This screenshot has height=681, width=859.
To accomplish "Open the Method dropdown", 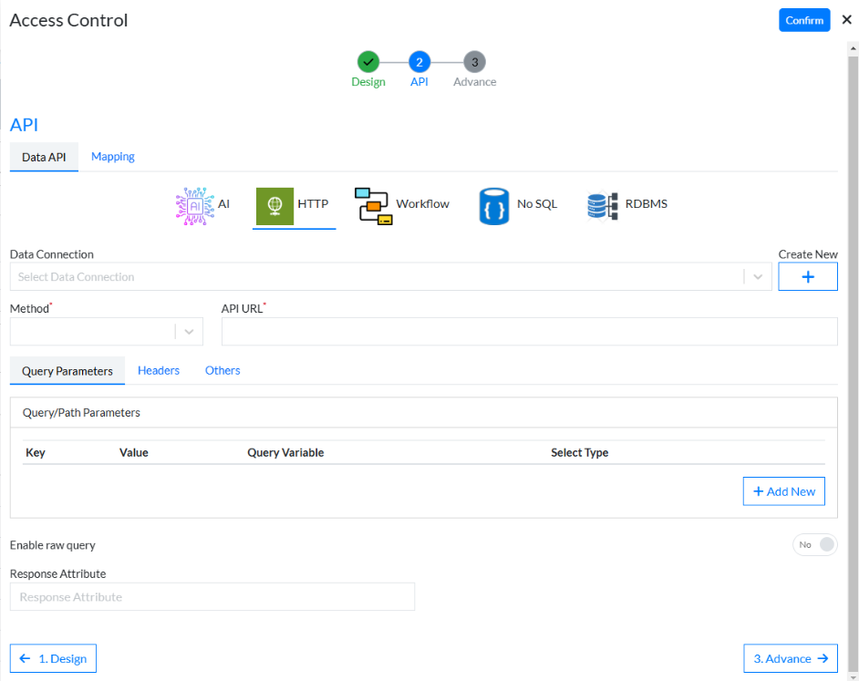I will click(189, 332).
